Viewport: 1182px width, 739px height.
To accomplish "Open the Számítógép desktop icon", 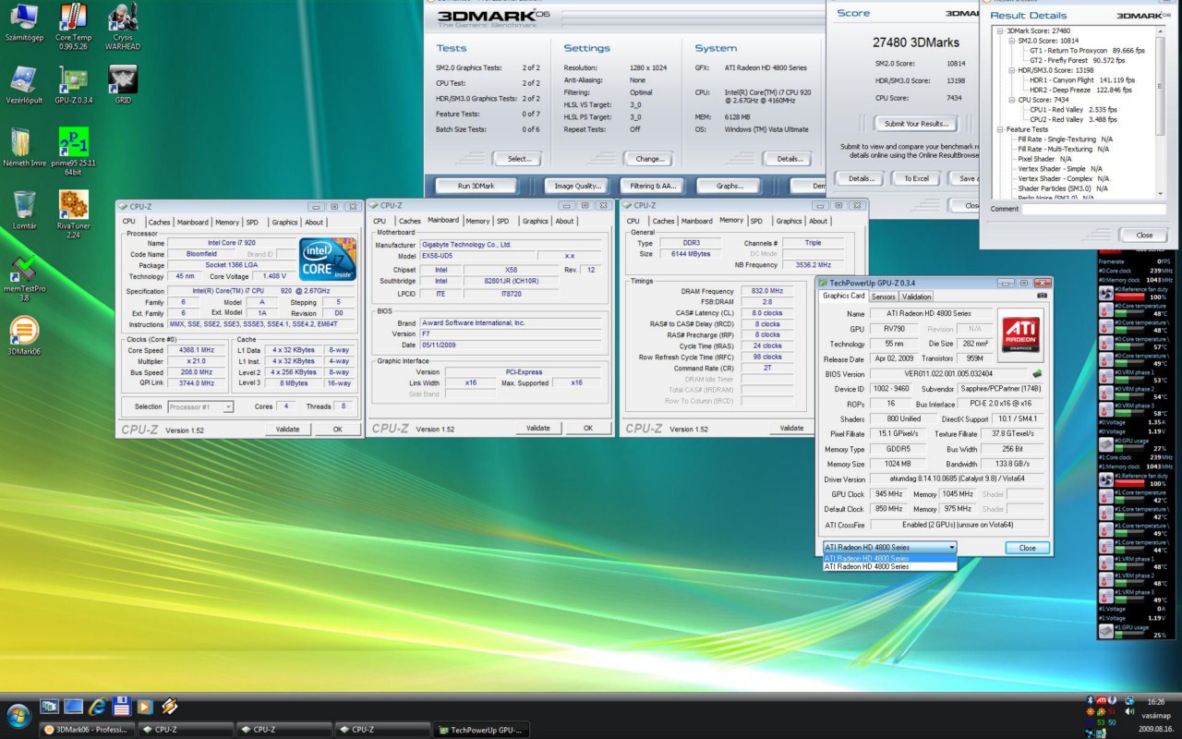I will (25, 23).
